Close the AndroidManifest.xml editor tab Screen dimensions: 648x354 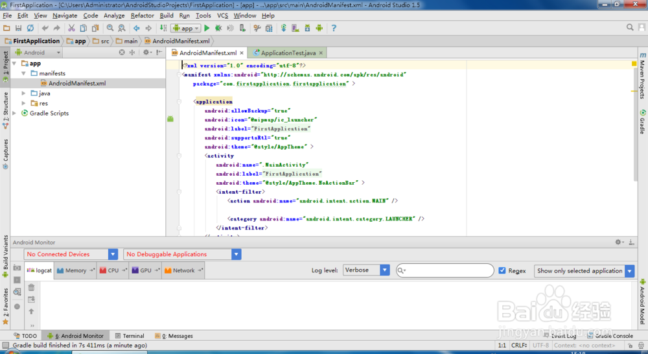click(242, 53)
